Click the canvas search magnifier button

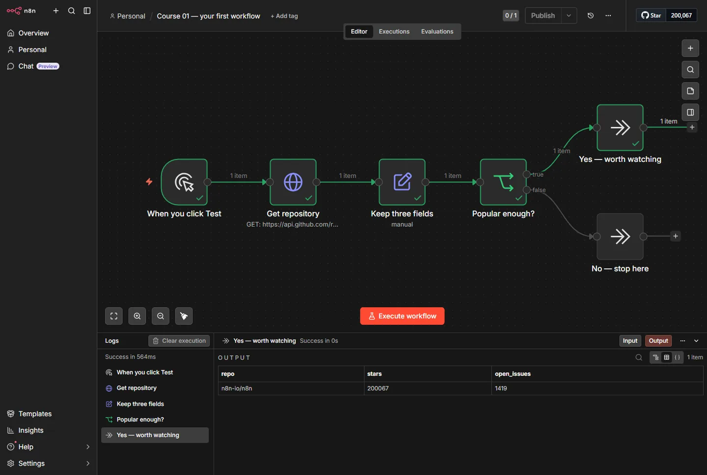[x=690, y=70]
